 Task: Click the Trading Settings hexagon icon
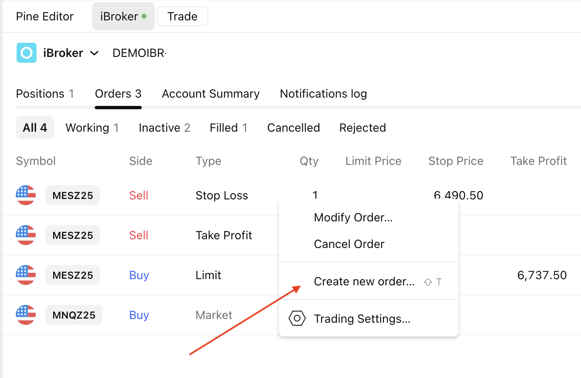297,319
